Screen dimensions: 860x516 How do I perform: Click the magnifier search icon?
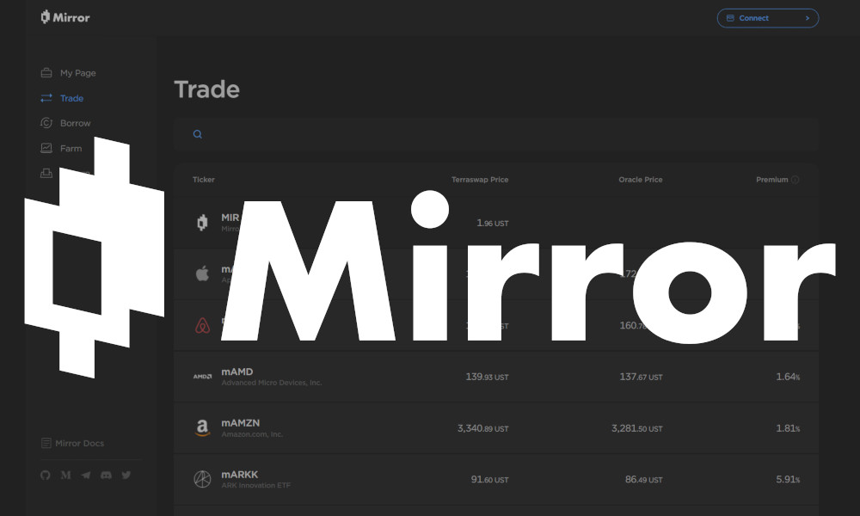point(198,134)
